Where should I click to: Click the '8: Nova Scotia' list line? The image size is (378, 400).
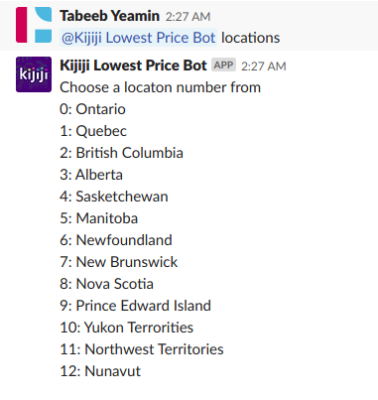pyautogui.click(x=106, y=284)
